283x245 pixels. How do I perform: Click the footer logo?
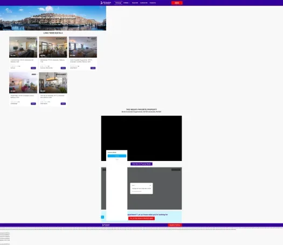tap(106, 225)
